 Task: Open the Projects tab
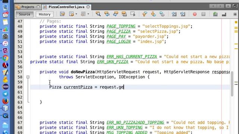pos(28,7)
